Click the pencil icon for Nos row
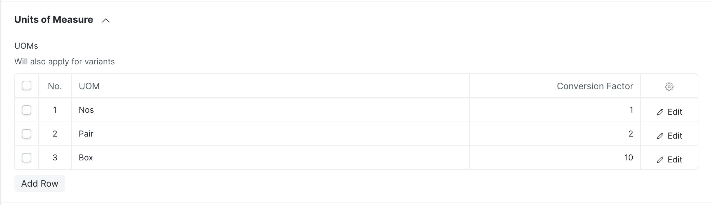 (660, 112)
